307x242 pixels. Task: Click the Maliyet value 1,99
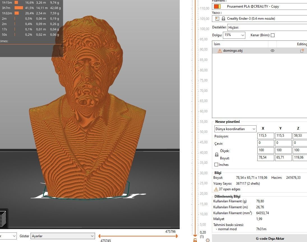click(x=259, y=219)
